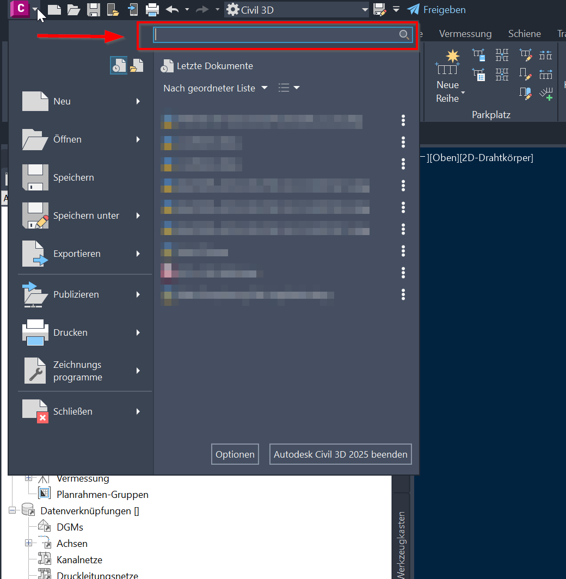Click the parking row edit icon with pencil
The height and width of the screenshot is (579, 566).
tap(525, 54)
